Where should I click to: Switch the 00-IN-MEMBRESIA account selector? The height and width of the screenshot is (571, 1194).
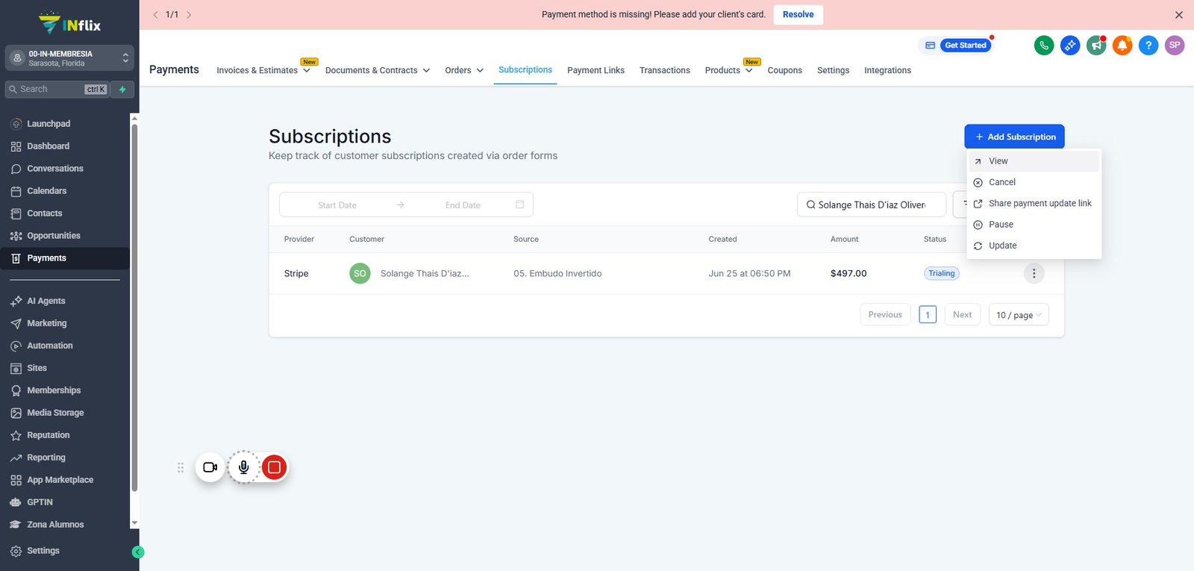tap(69, 58)
